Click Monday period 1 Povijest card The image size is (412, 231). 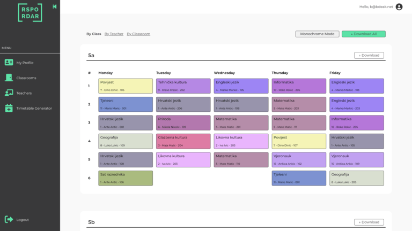[x=126, y=86]
